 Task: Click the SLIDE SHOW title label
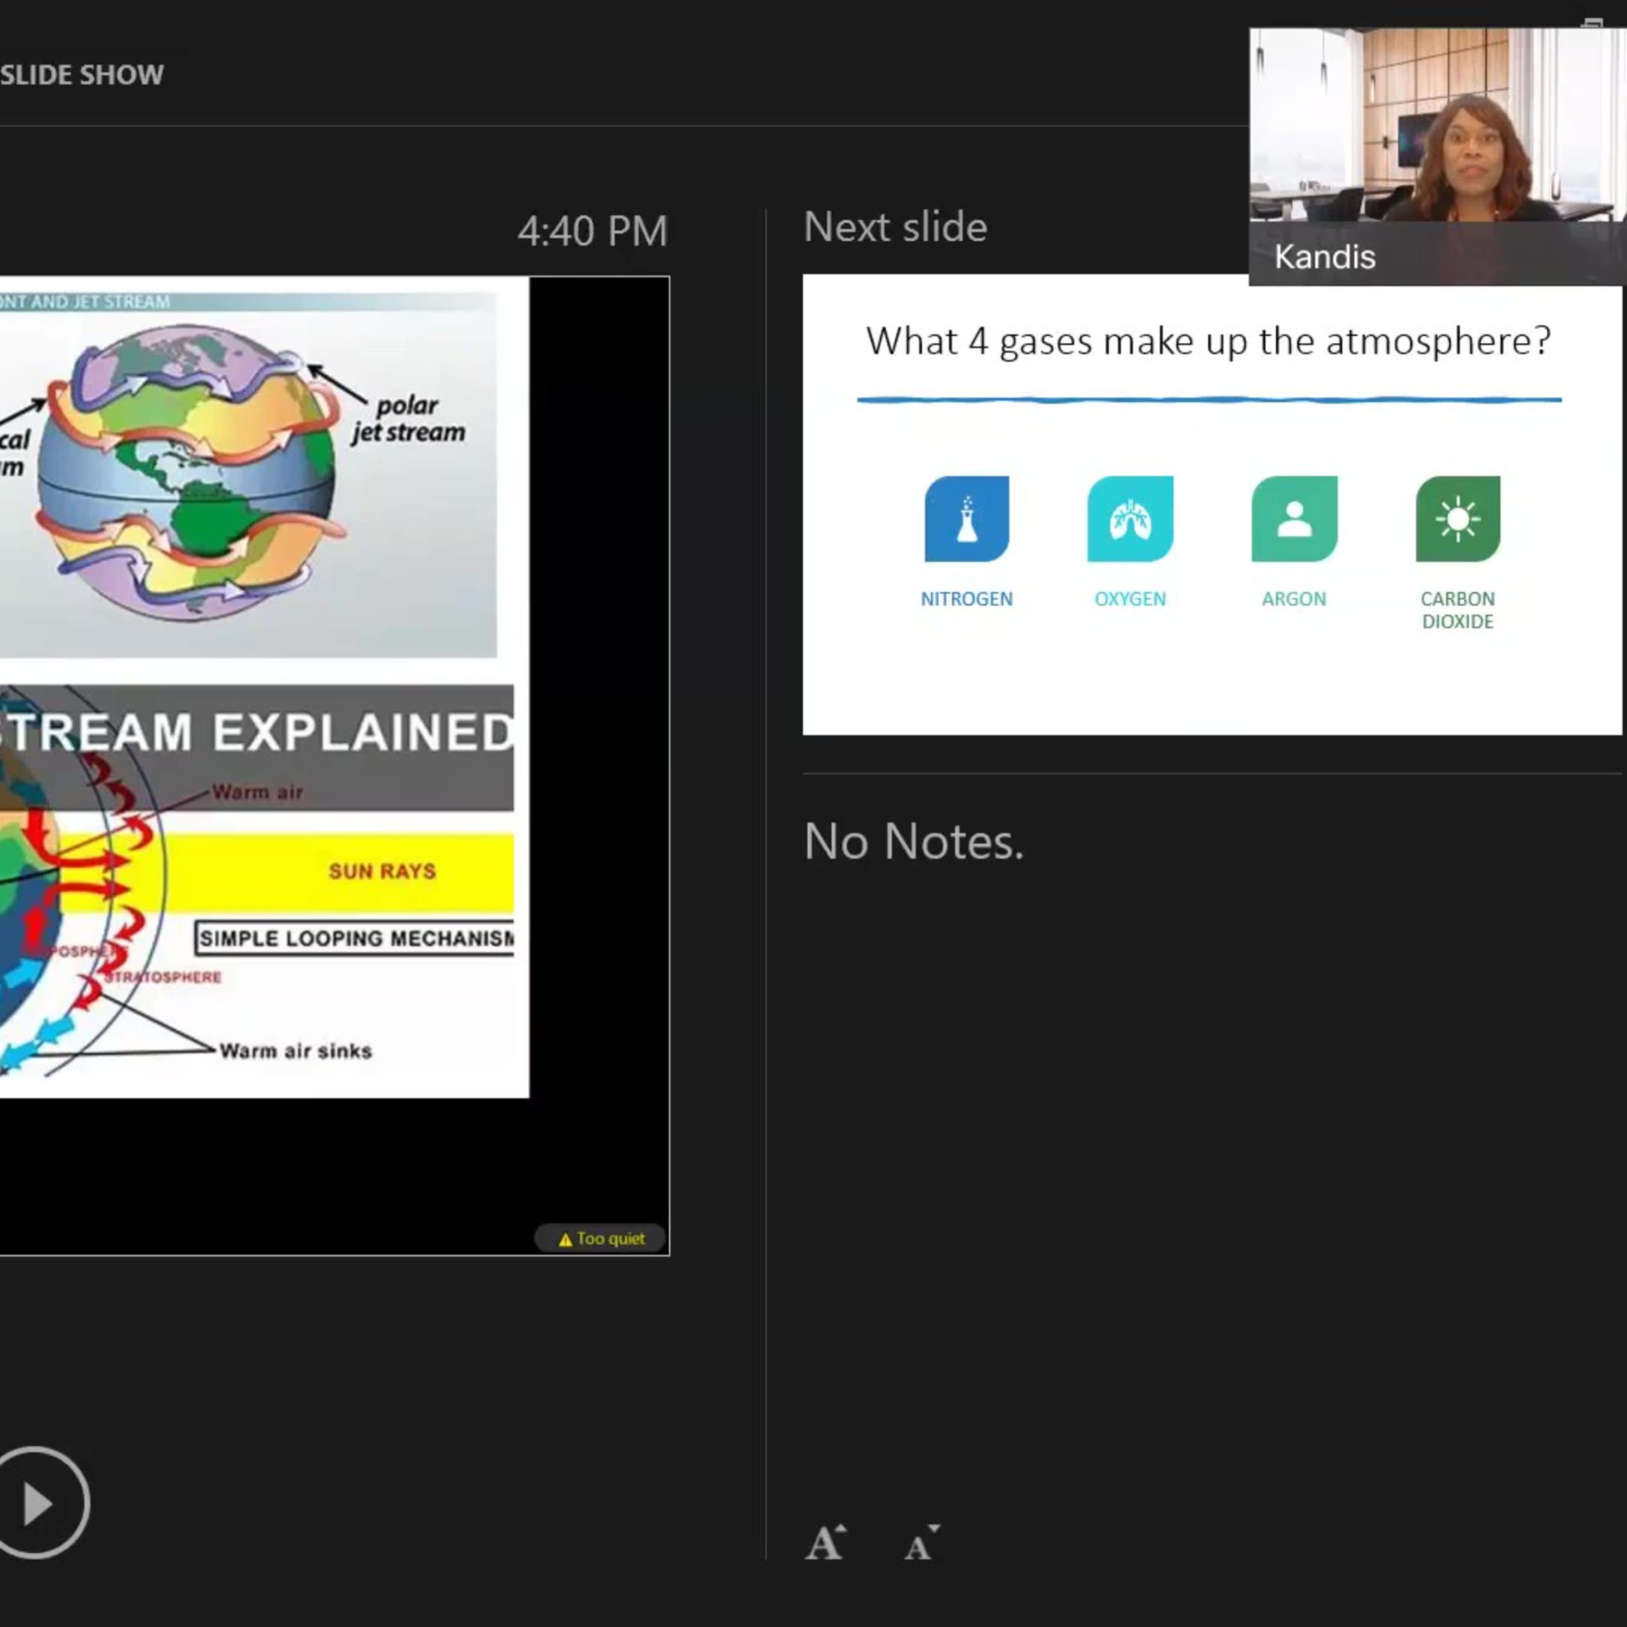82,75
